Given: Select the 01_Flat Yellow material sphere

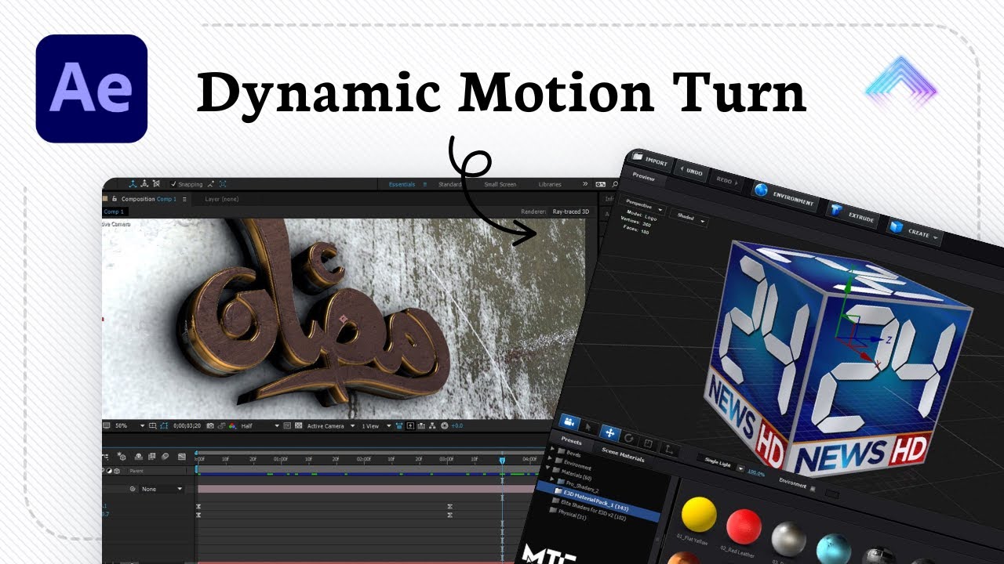Looking at the screenshot, I should point(699,515).
